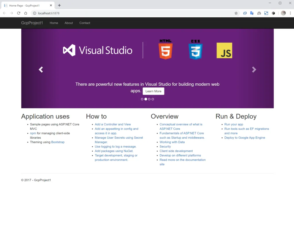Open the Google Translate extension icon
This screenshot has width=294, height=236.
coord(252,13)
